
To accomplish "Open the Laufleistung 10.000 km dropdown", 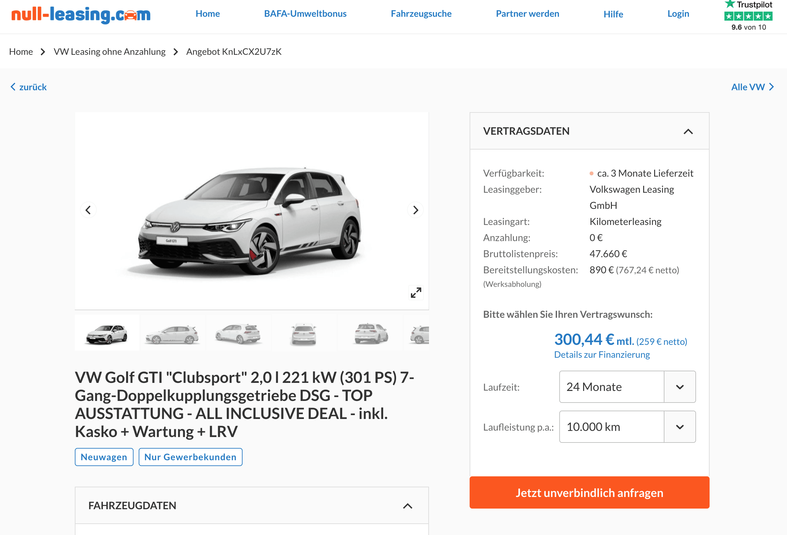I will [x=627, y=427].
